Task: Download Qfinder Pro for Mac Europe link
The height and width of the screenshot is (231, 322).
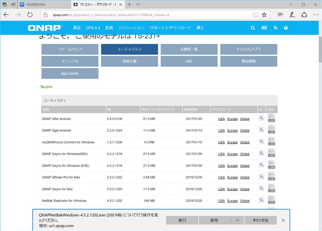Action: coord(232,177)
